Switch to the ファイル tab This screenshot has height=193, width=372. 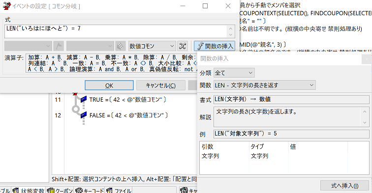tap(119, 190)
